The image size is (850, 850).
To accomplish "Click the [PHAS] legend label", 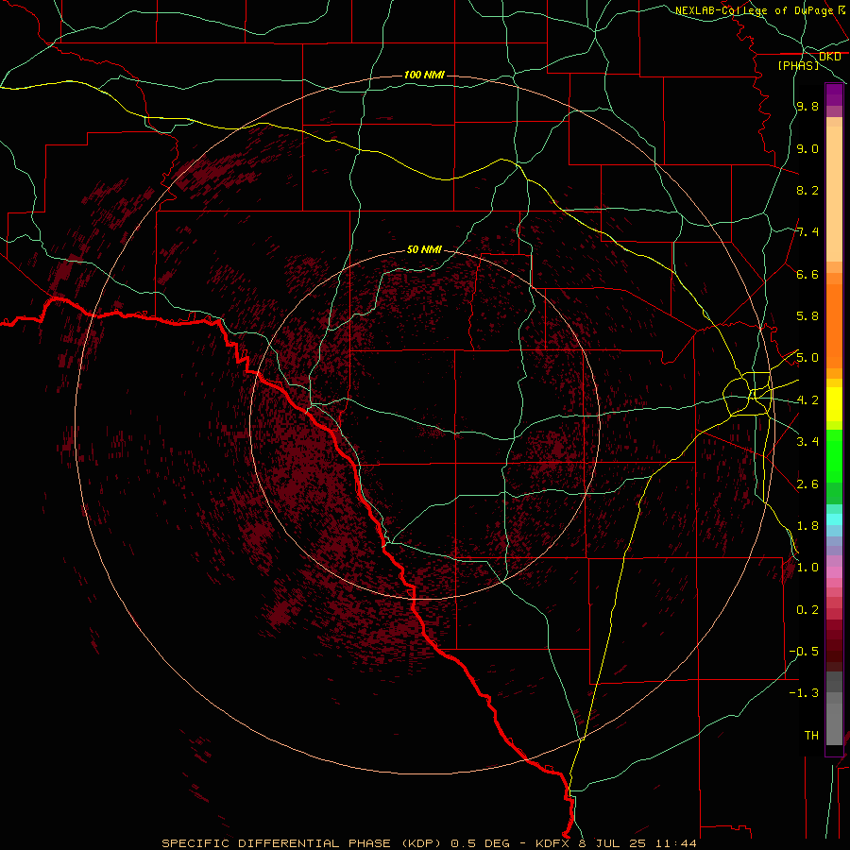I will [x=798, y=65].
